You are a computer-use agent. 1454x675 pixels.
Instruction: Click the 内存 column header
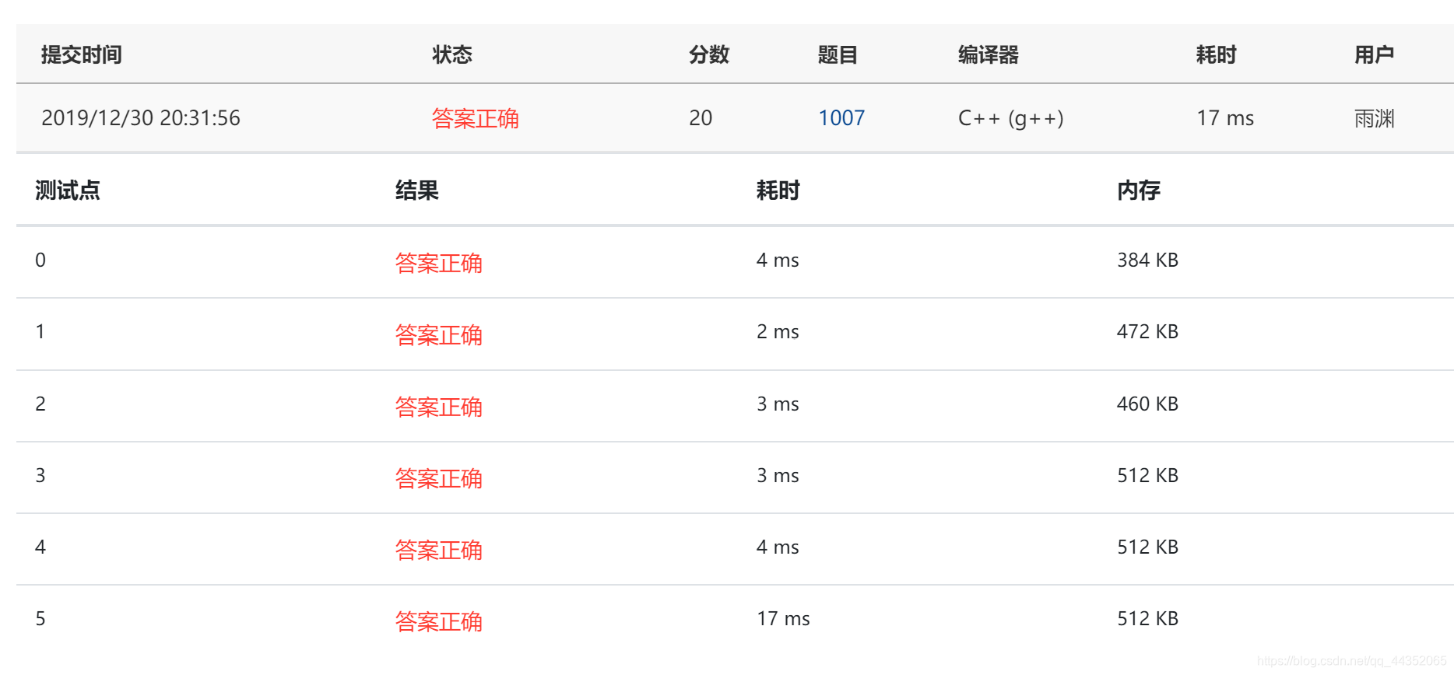(1139, 190)
